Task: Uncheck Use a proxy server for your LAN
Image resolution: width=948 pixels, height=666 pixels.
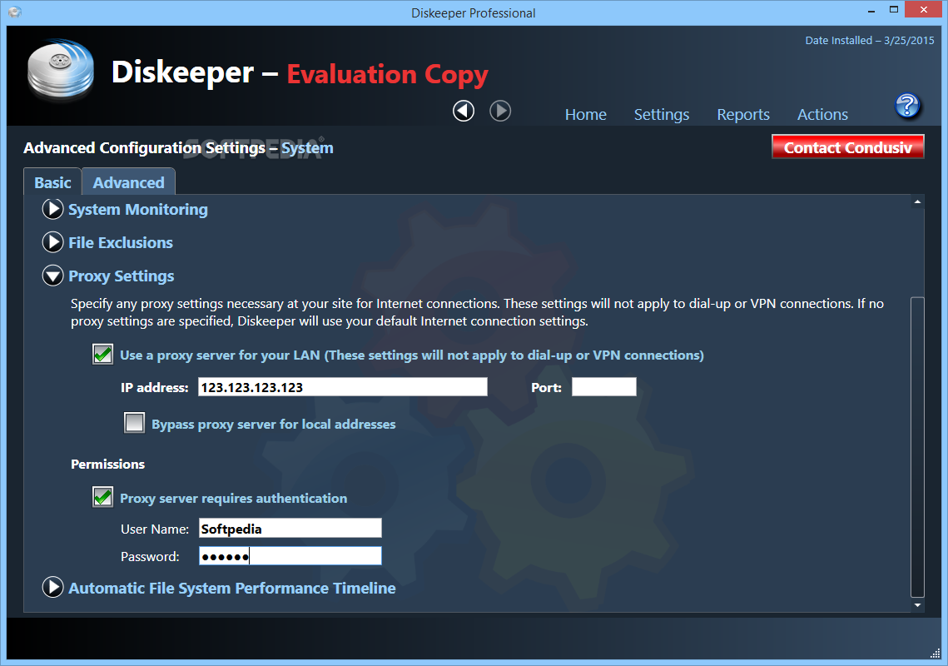Action: coord(102,355)
